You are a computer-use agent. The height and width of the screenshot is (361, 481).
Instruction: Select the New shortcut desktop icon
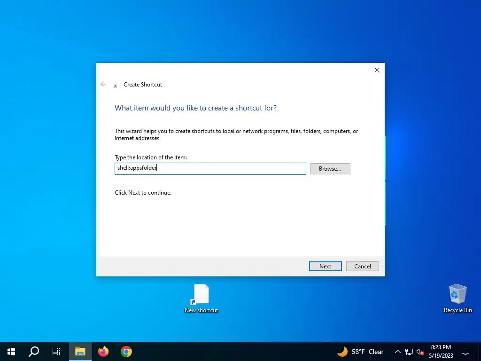pyautogui.click(x=201, y=298)
